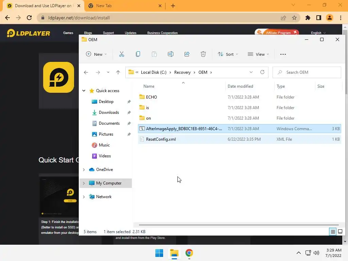Viewport: 348px width, 261px height.
Task: Open the New item dropdown
Action: [97, 54]
